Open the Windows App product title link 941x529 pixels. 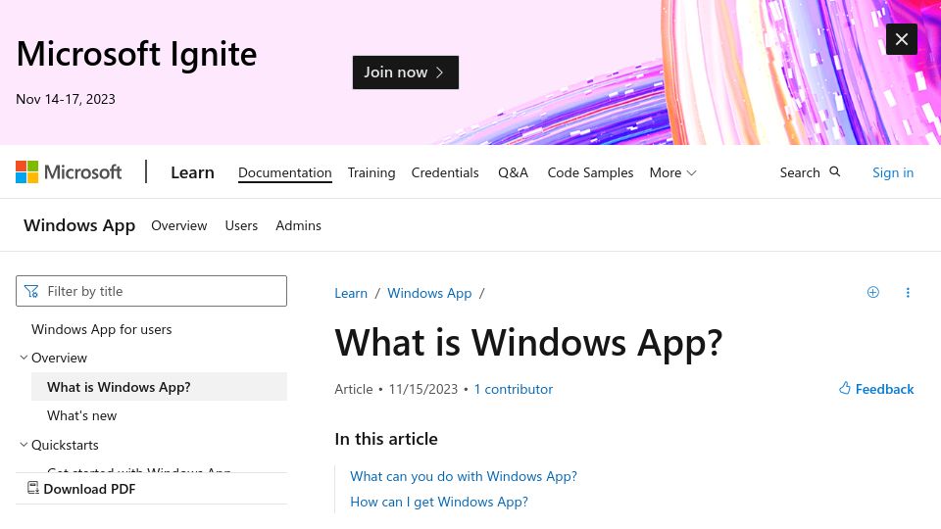click(x=79, y=225)
